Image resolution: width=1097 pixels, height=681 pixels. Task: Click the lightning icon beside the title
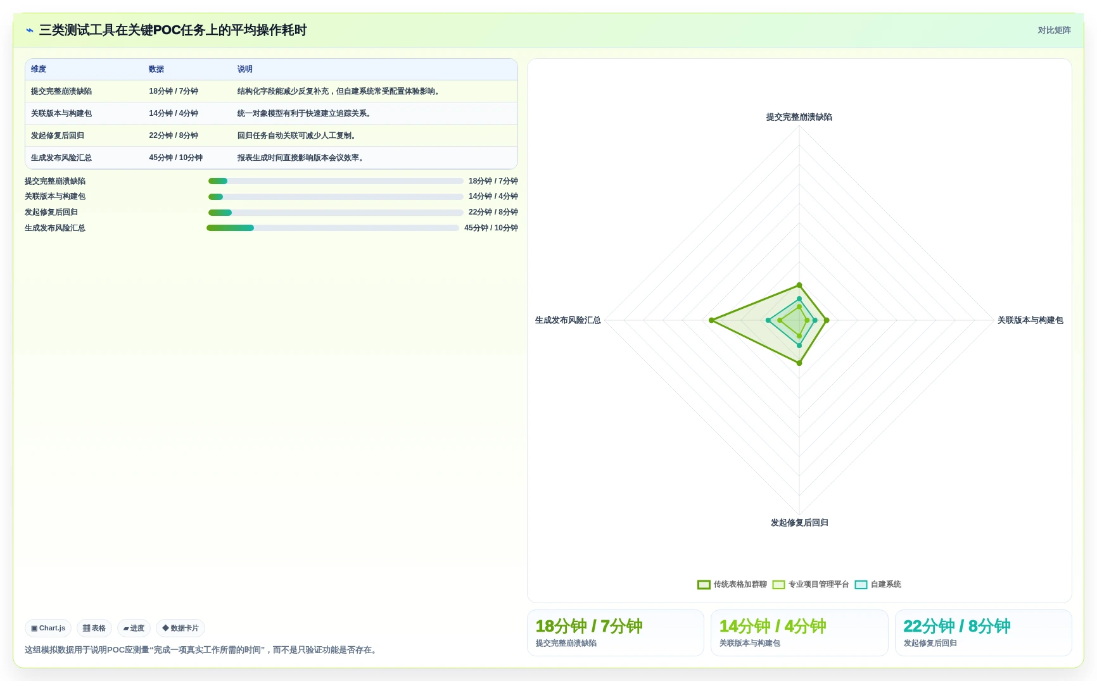point(30,30)
